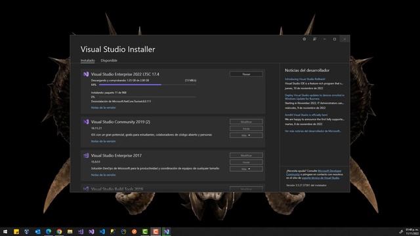The image size is (420, 236).
Task: Click Modificar for Visual Studio Enterprise 2017
Action: pos(246,155)
